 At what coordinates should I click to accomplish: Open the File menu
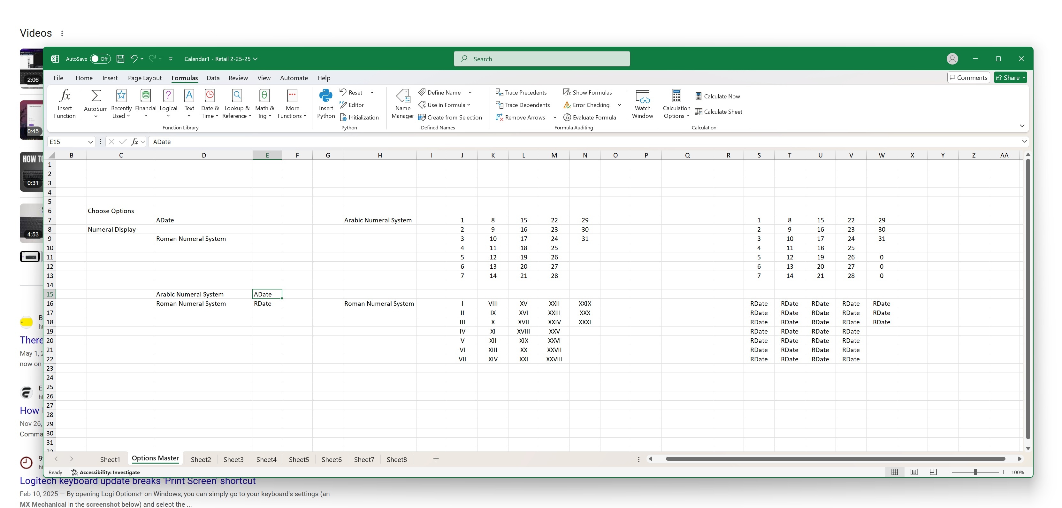click(x=58, y=78)
